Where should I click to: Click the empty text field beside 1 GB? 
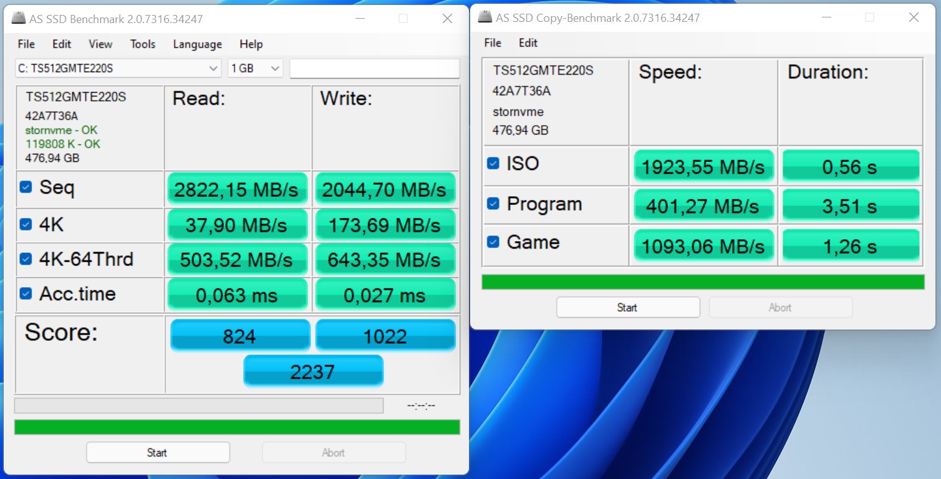[x=374, y=69]
